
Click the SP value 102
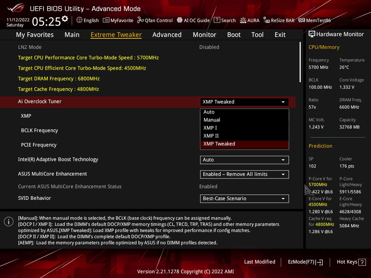312,166
